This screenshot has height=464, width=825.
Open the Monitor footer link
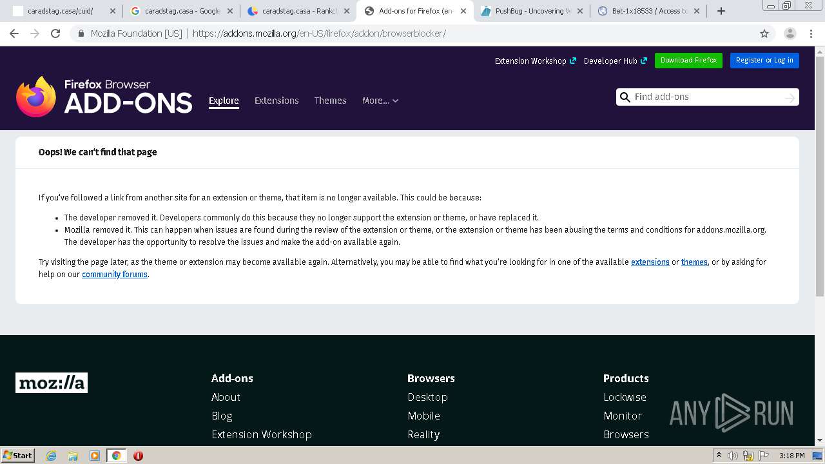click(x=623, y=416)
